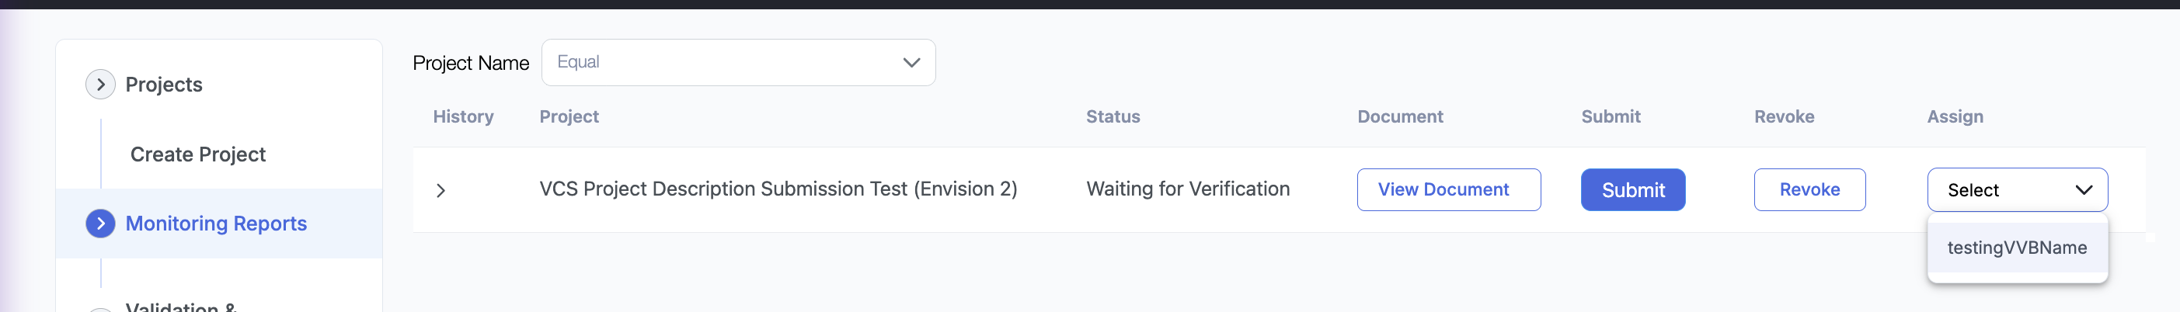This screenshot has width=2180, height=312.
Task: Click the History column header
Action: click(x=463, y=116)
